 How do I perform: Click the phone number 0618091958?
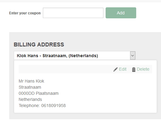[x=54, y=105]
